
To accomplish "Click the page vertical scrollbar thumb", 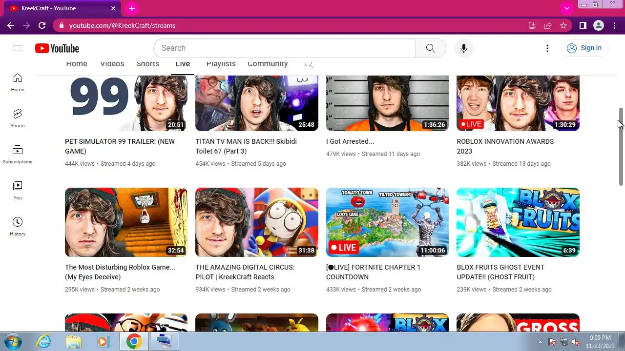I will pyautogui.click(x=621, y=146).
